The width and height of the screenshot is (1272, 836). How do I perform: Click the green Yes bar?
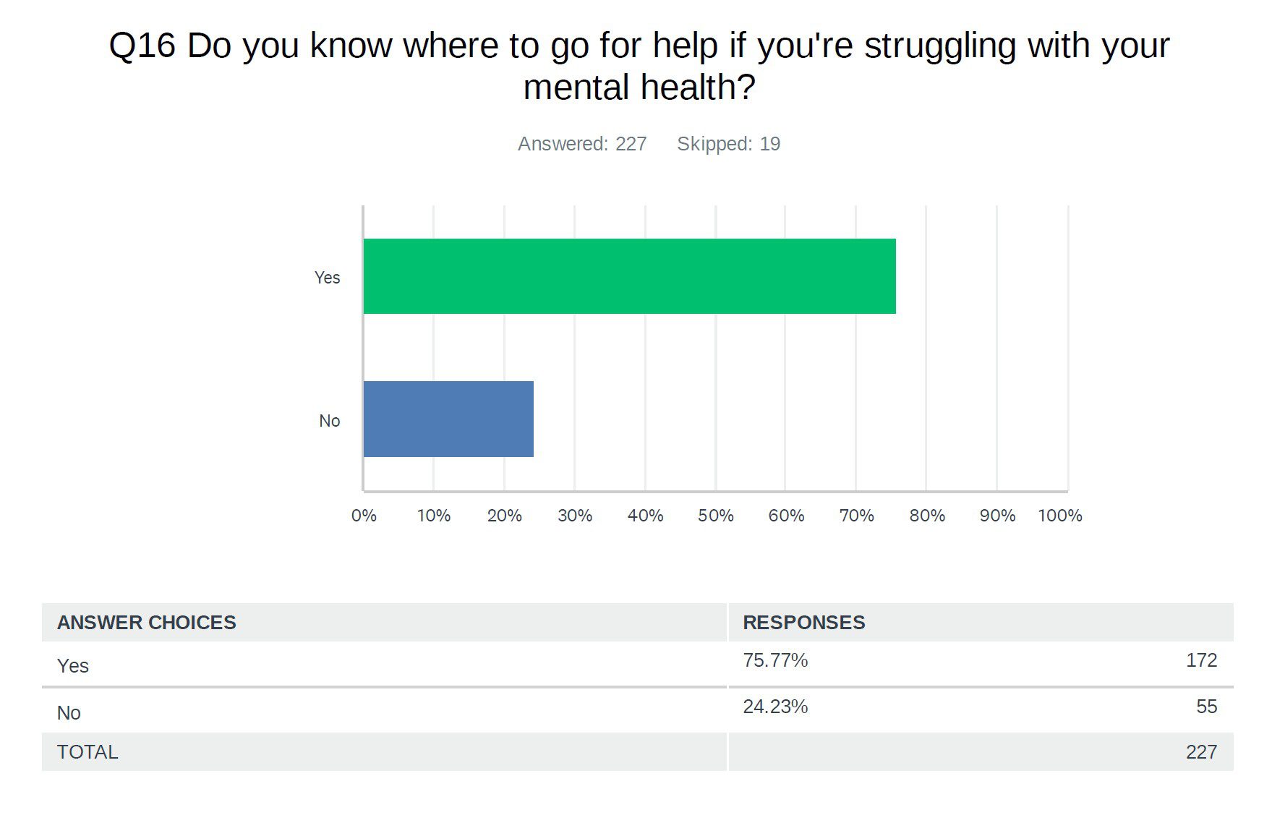click(629, 276)
